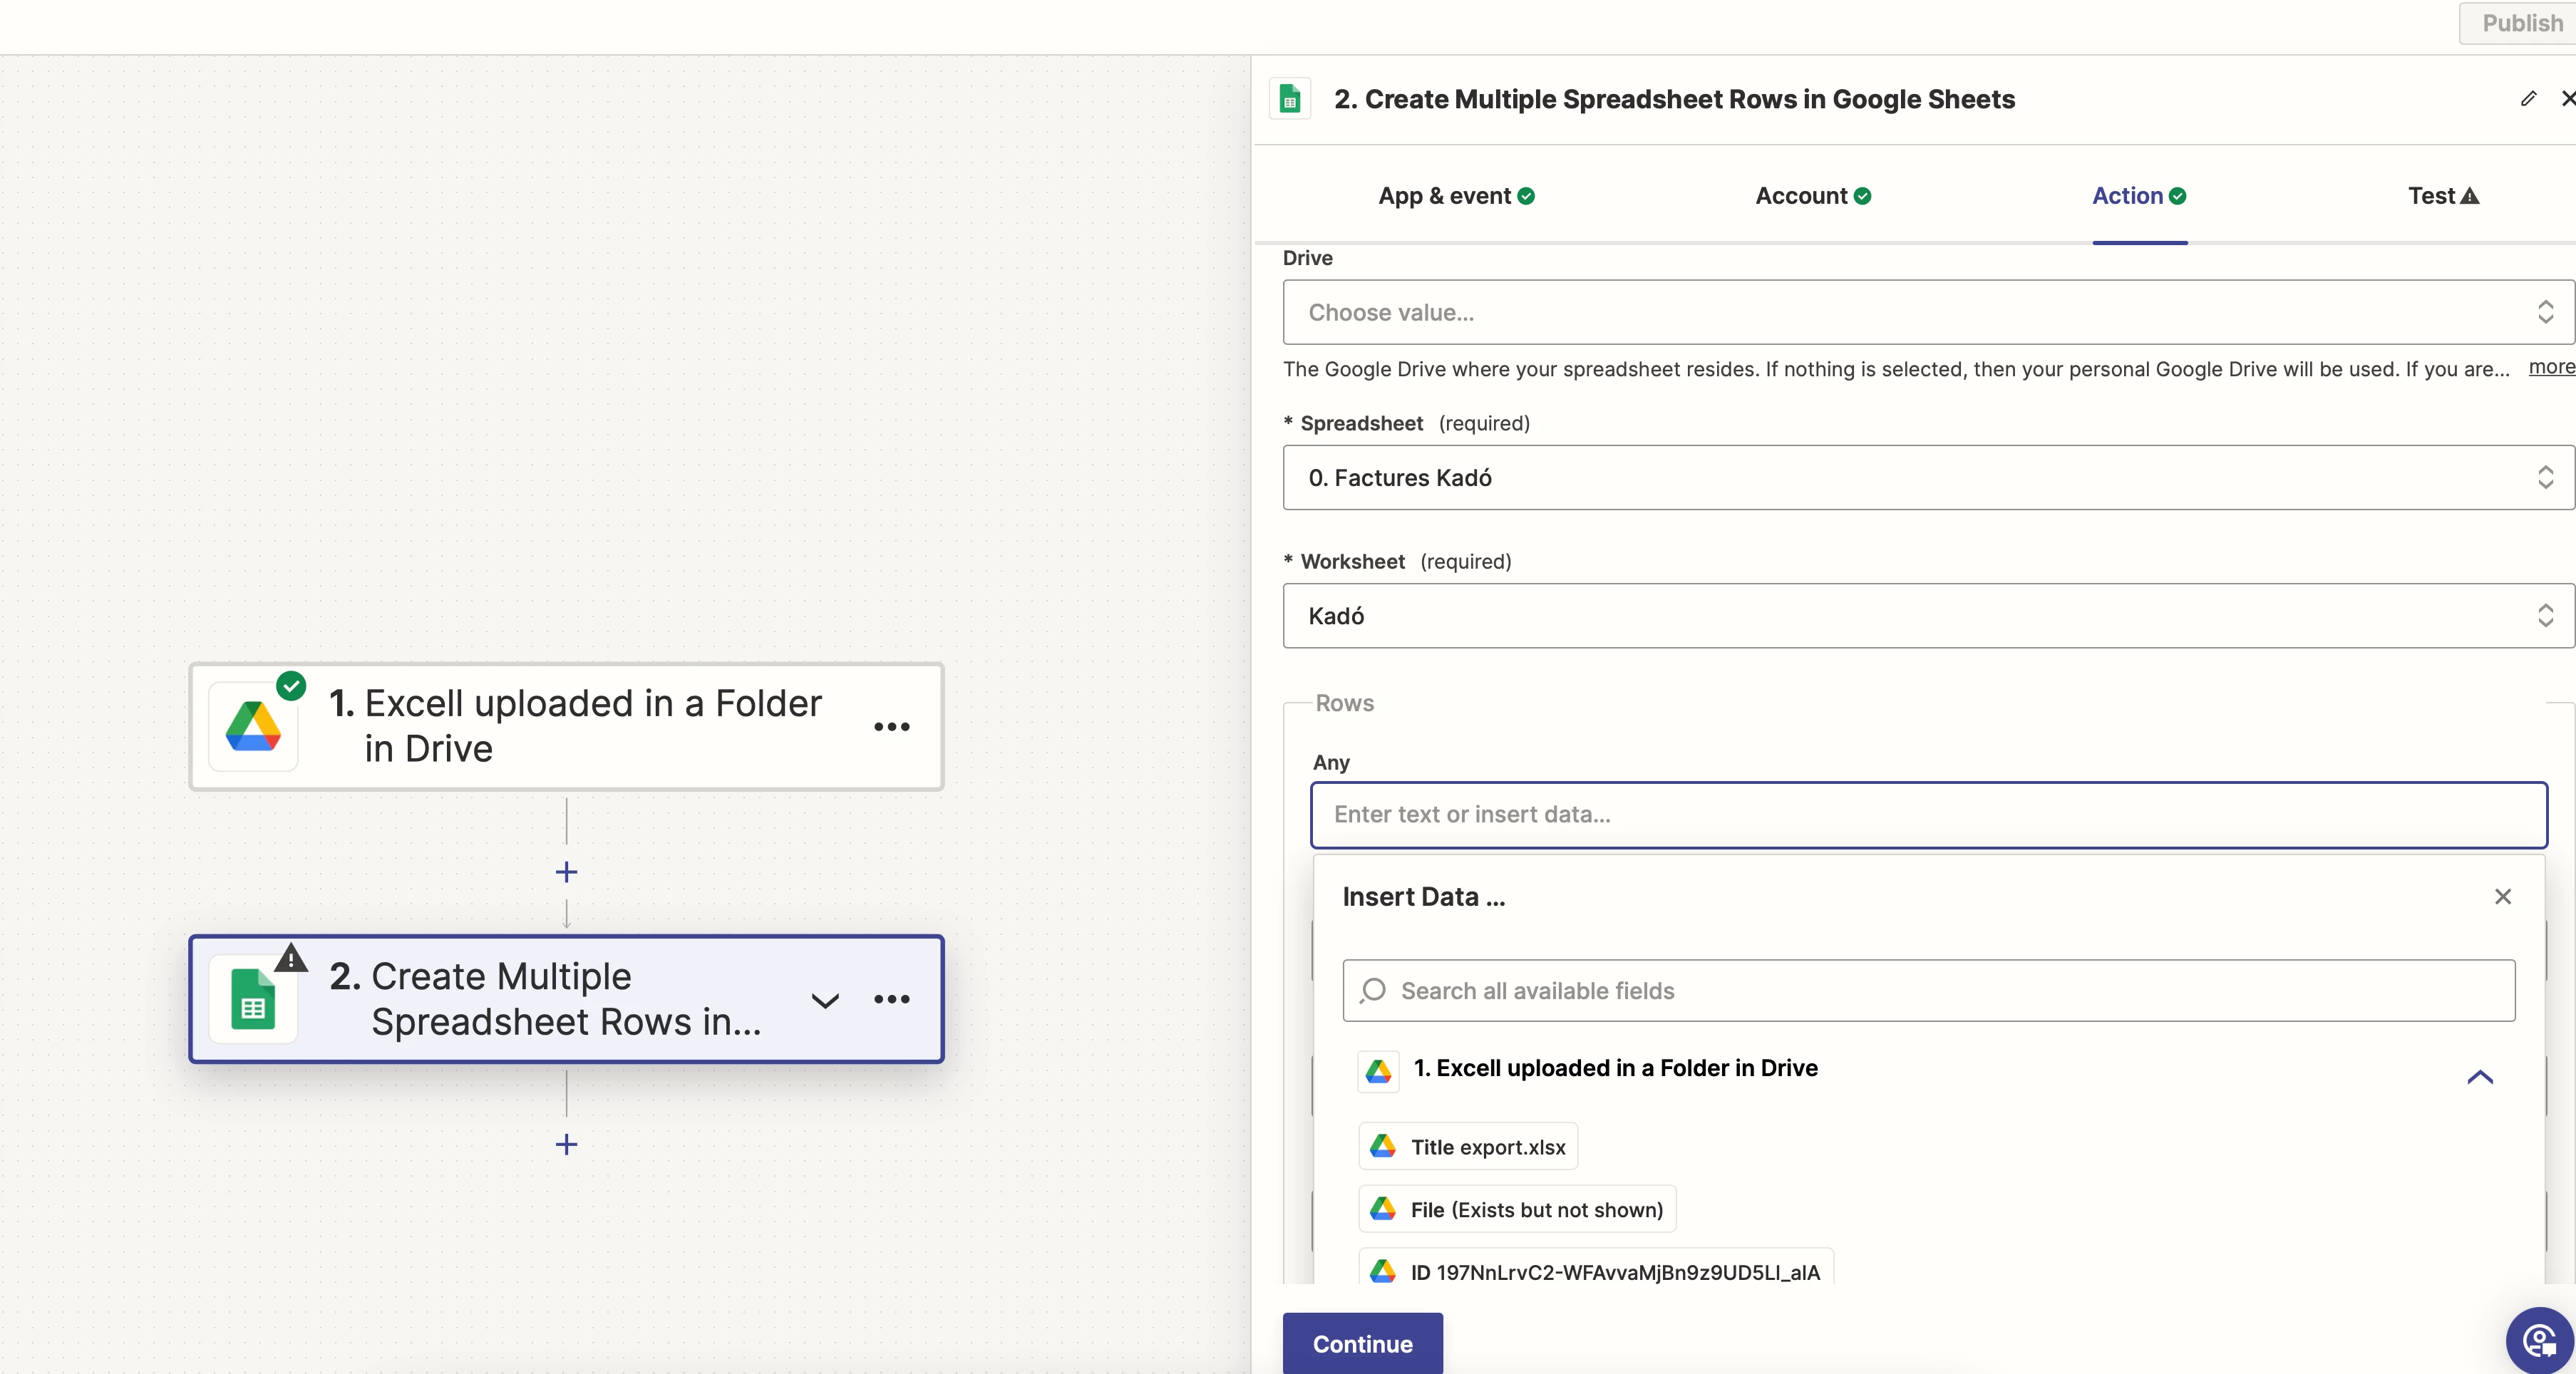The height and width of the screenshot is (1374, 2576).
Task: Click the more link under Drive description
Action: (x=2550, y=367)
